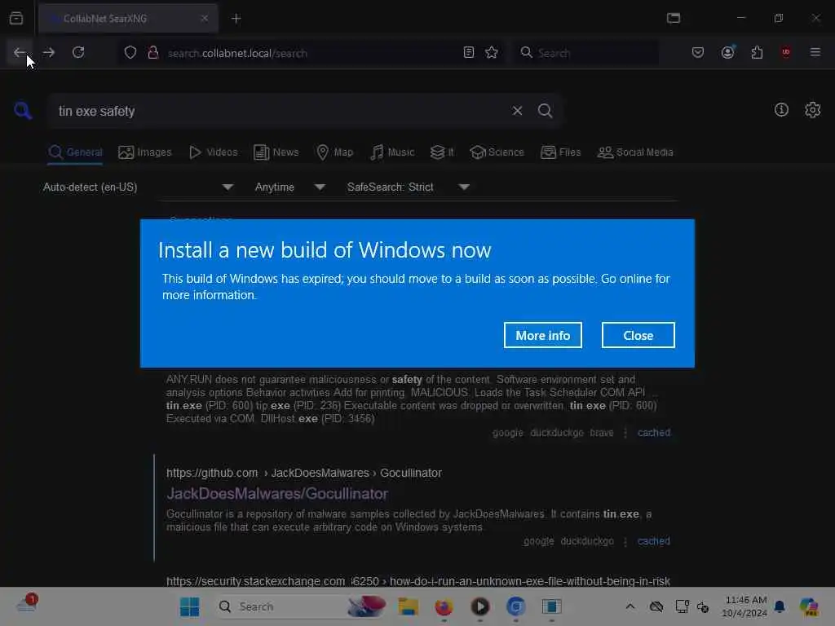Open the Anytime time range dropdown
This screenshot has height=626, width=835.
(x=290, y=187)
